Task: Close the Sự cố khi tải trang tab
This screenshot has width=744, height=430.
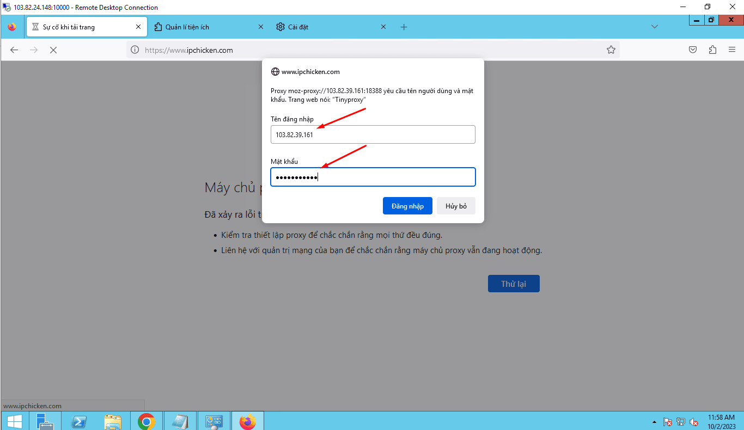Action: click(138, 27)
